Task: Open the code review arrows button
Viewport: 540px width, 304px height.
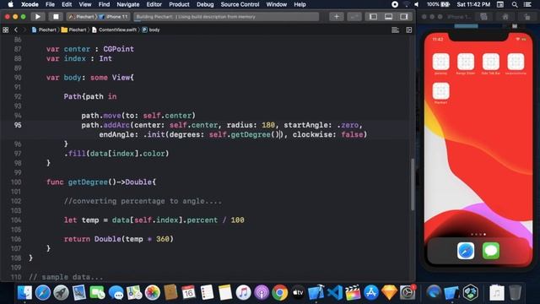Action: coord(354,17)
